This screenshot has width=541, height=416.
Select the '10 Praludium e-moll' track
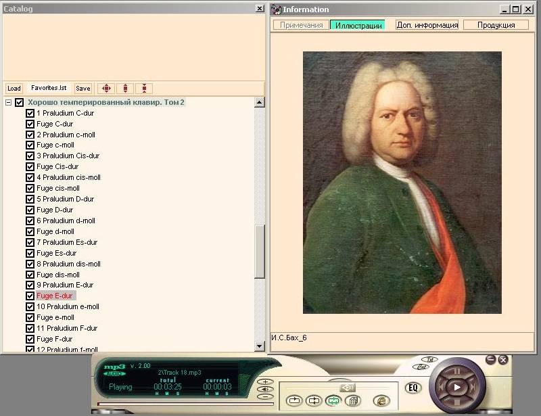coord(68,306)
